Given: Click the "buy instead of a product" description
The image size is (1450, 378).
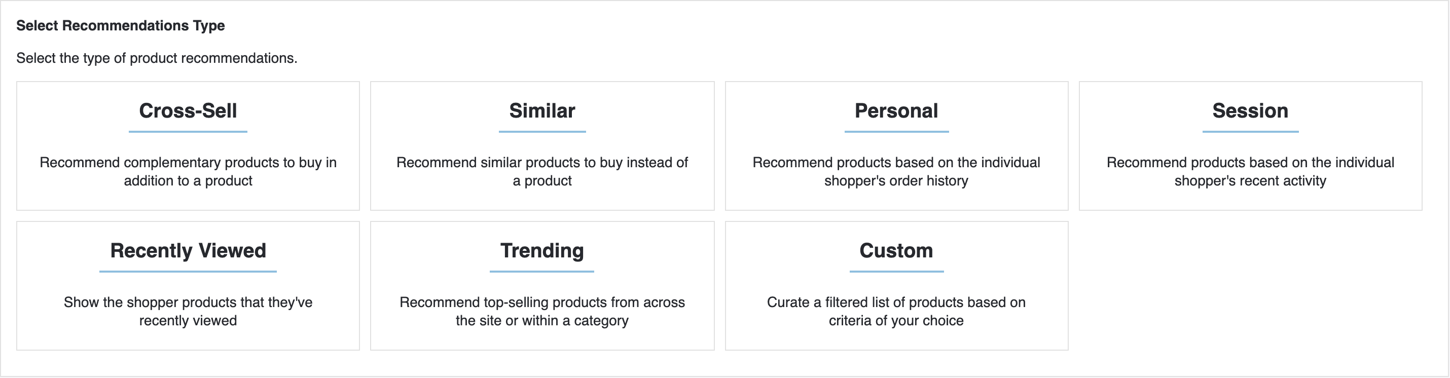Looking at the screenshot, I should pyautogui.click(x=542, y=172).
